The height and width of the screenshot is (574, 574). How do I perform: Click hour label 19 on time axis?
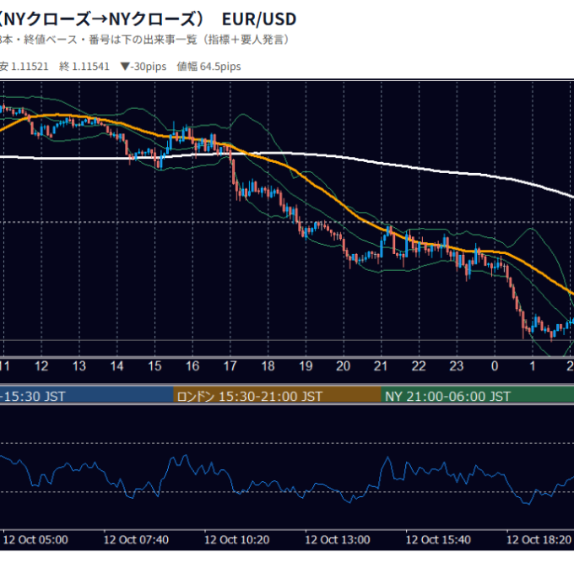(306, 366)
